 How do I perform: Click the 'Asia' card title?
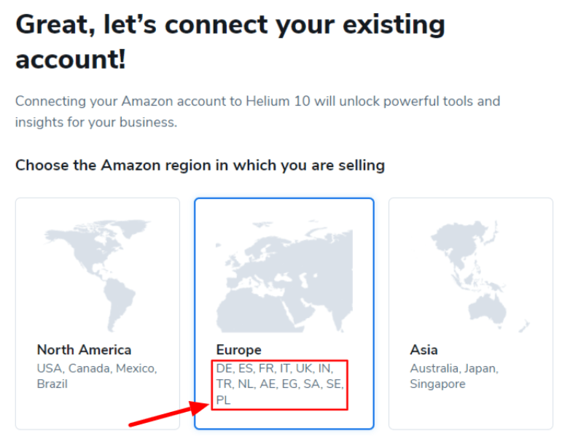tap(424, 350)
